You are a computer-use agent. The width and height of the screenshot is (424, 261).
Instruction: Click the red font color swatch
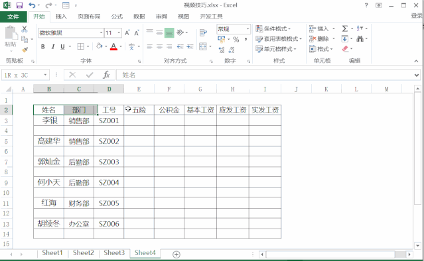click(x=113, y=46)
